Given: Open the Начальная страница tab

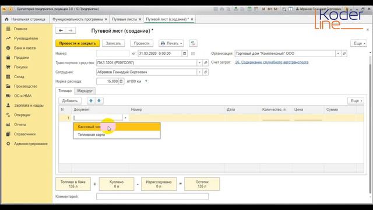Looking at the screenshot, I should point(25,19).
